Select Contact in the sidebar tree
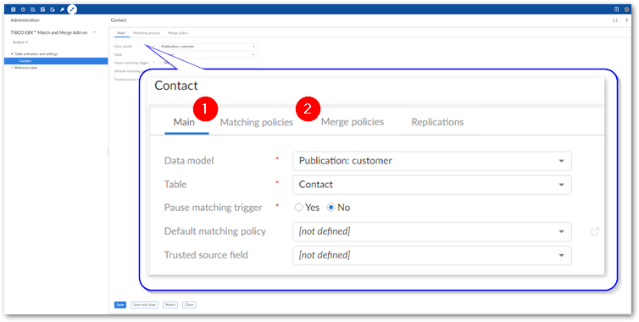639x322 pixels. [x=56, y=61]
